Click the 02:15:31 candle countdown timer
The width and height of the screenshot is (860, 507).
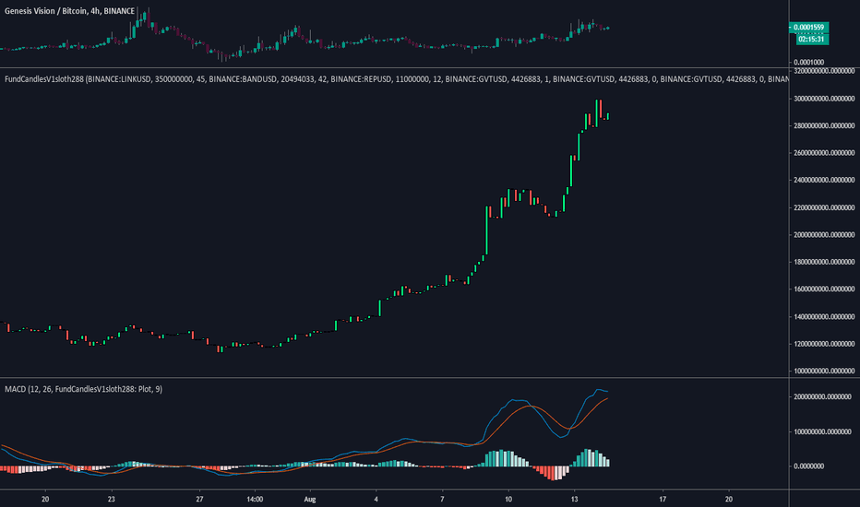tap(811, 39)
